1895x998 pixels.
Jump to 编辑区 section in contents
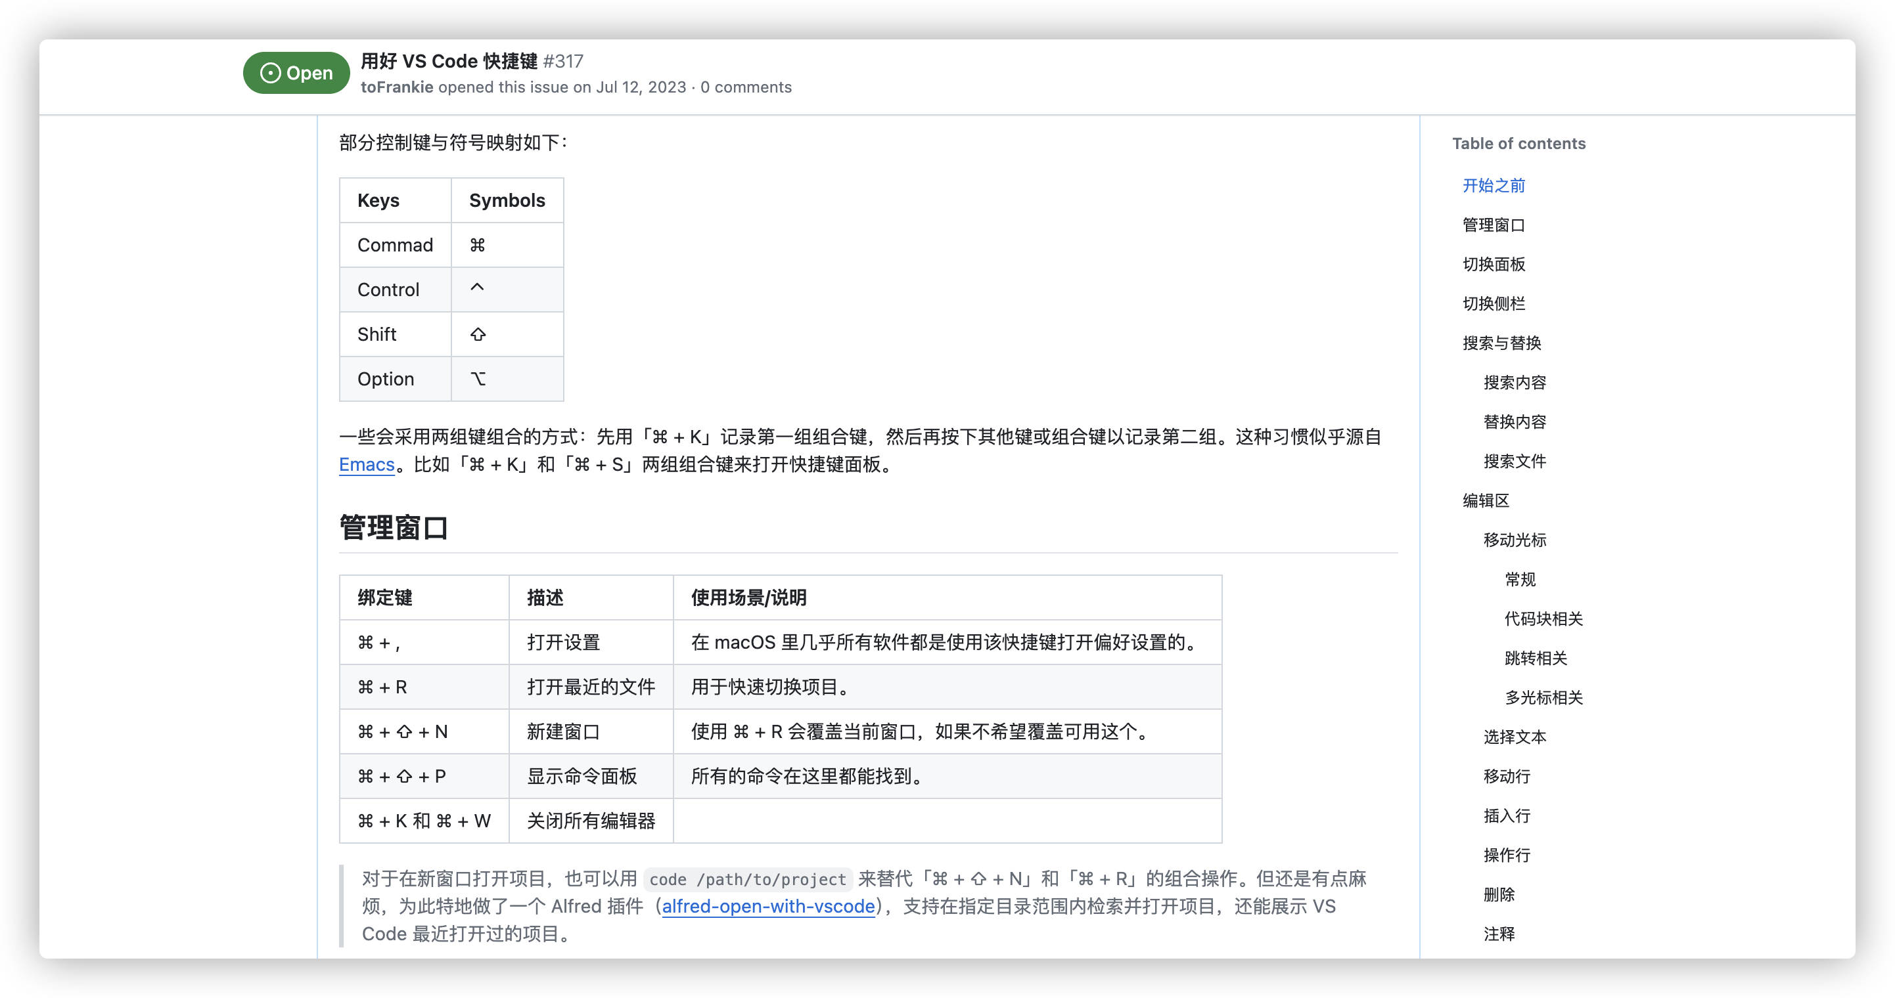click(1485, 500)
